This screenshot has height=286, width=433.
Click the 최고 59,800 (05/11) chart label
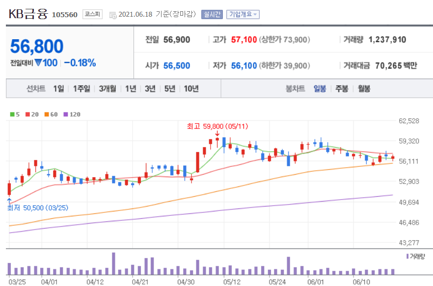pos(217,127)
